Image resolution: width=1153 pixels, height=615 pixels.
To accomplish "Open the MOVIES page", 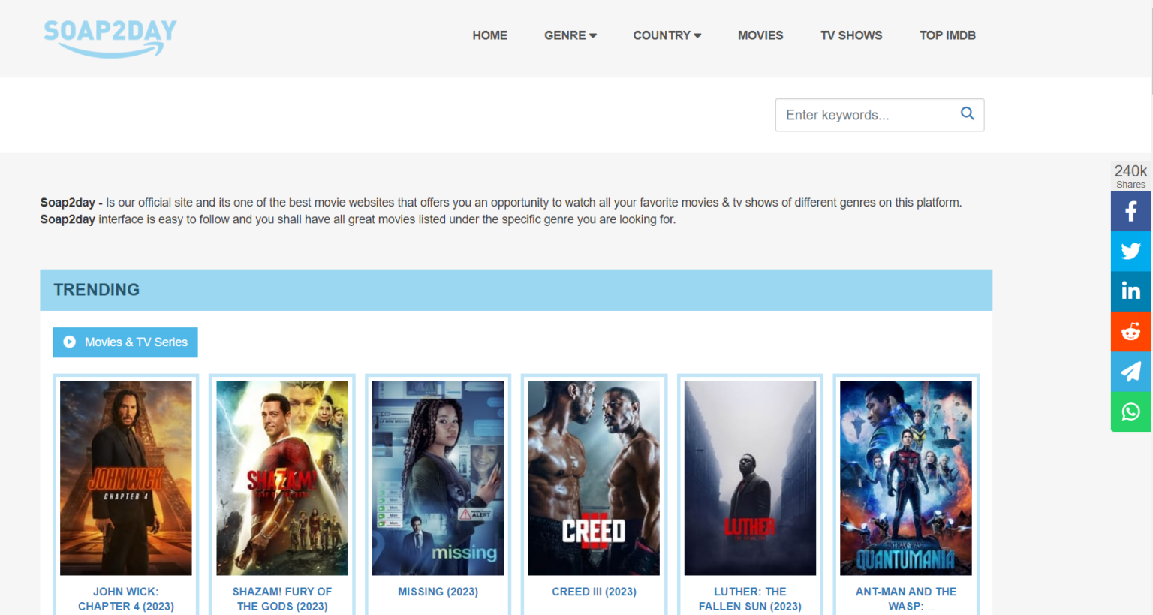I will pos(760,35).
